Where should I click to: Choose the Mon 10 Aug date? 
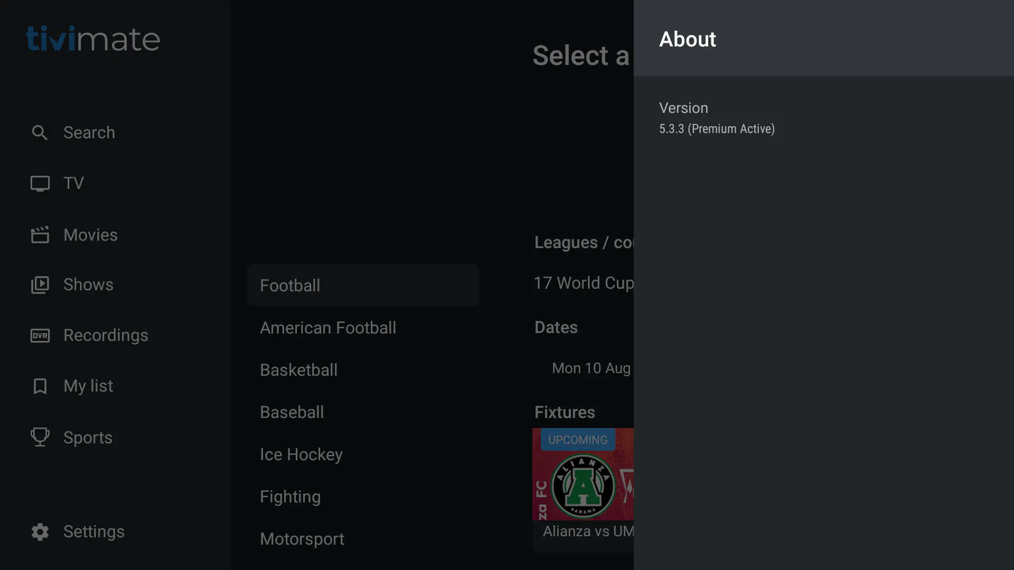(591, 368)
